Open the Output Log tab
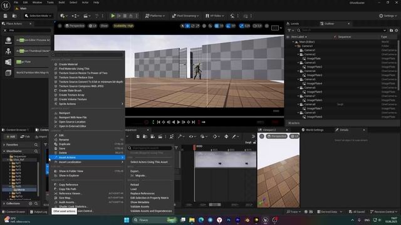Viewport: 401px width, 225px height. pyautogui.click(x=39, y=212)
